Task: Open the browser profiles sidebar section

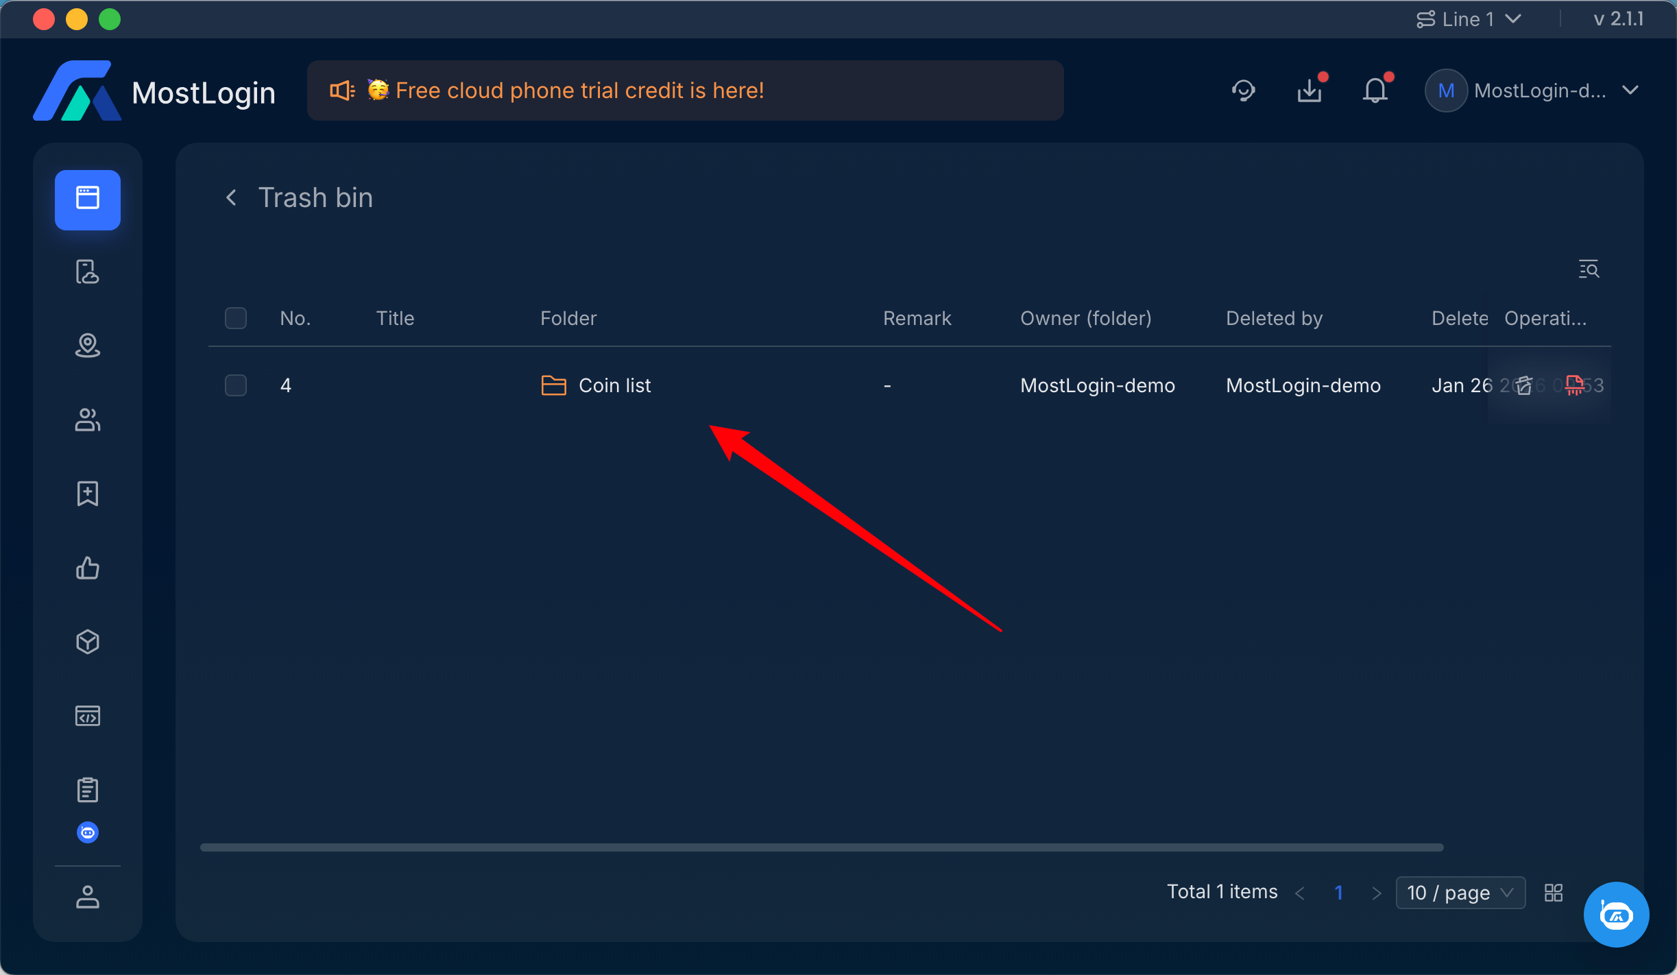Action: [x=88, y=200]
